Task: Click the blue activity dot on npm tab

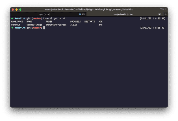Action: tap(80, 14)
